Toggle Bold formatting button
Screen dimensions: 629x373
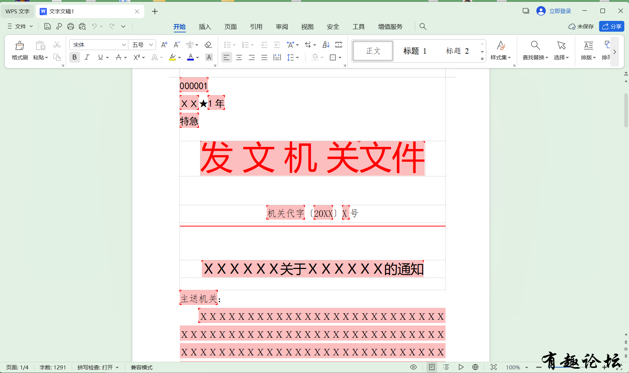click(75, 57)
